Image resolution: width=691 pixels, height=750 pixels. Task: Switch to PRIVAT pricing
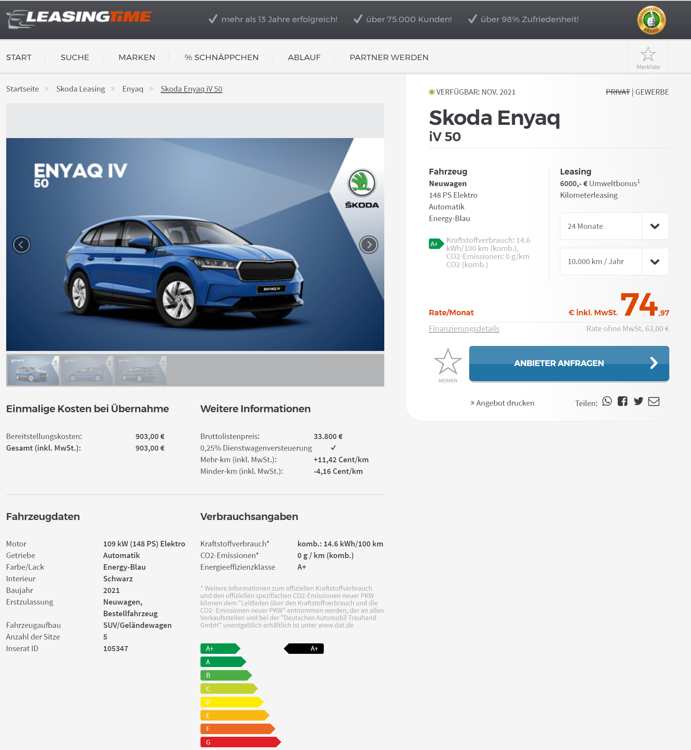coord(618,92)
